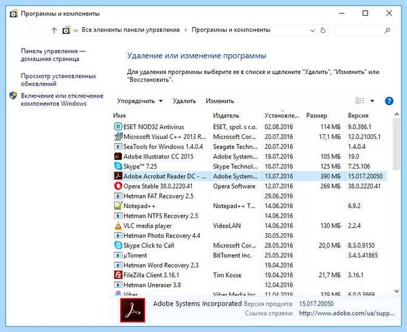407x332 pixels.
Task: Click the µTorrent icon
Action: click(118, 255)
